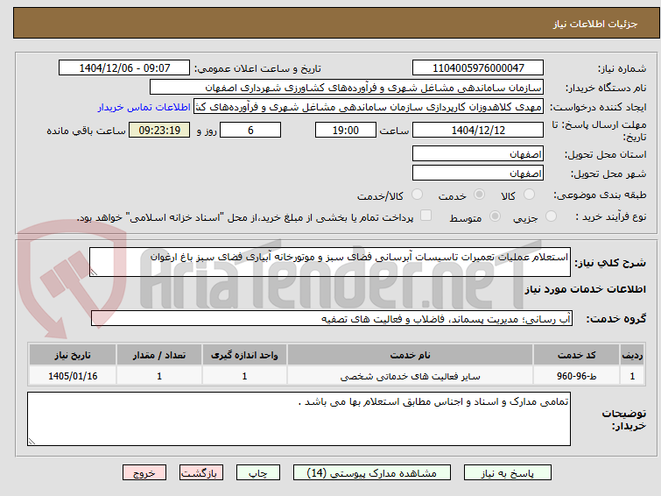This screenshot has width=661, height=496.
Task: Click the نام خدمت column header
Action: (x=411, y=355)
